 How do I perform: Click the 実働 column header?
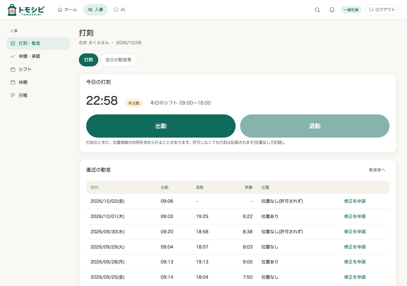249,187
